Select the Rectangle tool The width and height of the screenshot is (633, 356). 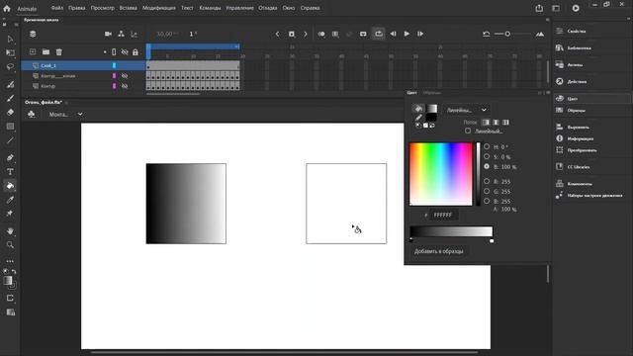10,127
